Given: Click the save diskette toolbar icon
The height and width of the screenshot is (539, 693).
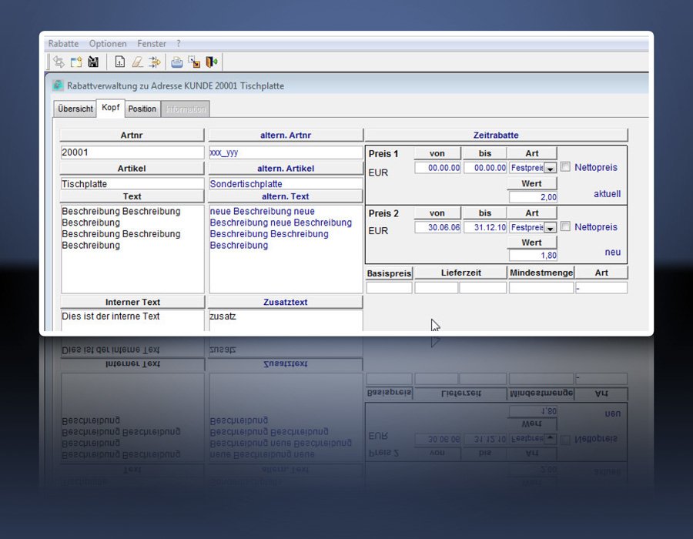Looking at the screenshot, I should coord(93,62).
